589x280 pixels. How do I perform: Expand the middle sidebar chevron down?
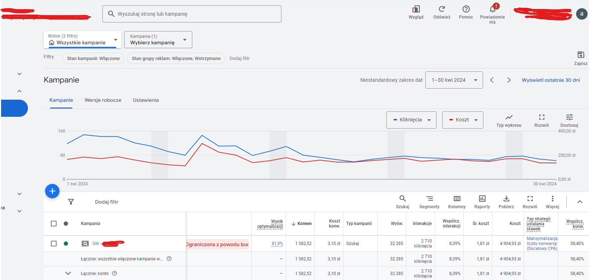pos(19,194)
